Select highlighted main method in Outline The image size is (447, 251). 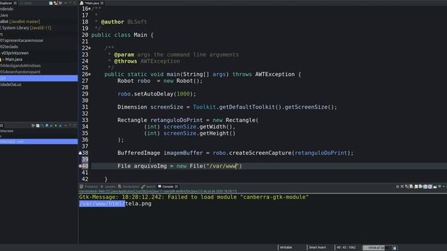click(39, 142)
